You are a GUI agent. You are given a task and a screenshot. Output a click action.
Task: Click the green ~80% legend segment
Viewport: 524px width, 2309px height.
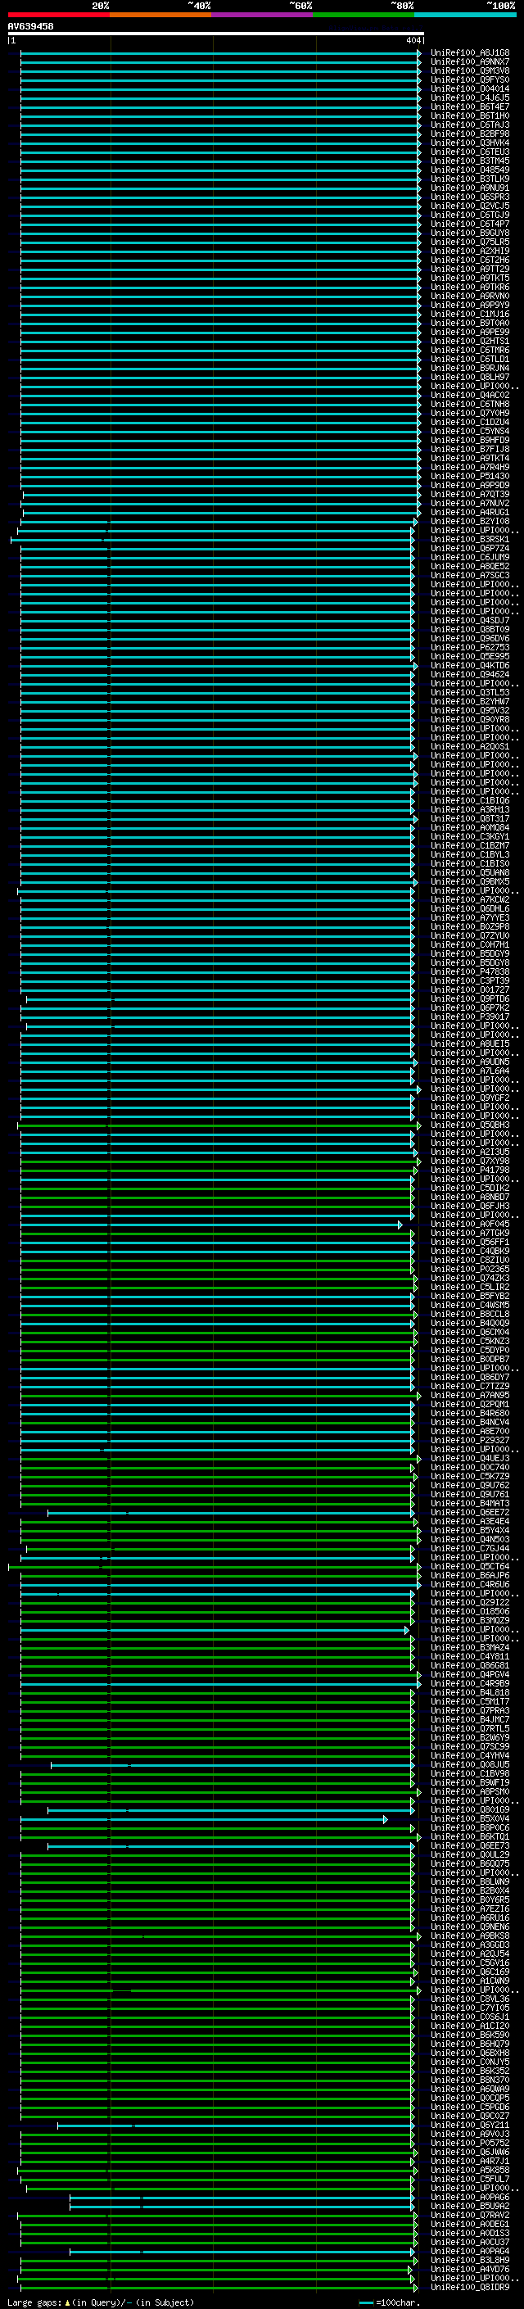364,15
